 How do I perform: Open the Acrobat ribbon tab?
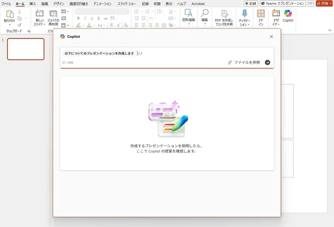198,3
